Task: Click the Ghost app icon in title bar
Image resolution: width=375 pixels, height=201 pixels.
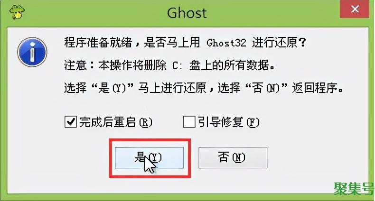Action: [x=17, y=12]
